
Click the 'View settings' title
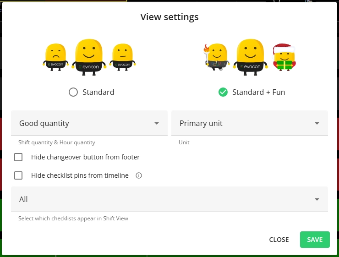[x=169, y=17]
